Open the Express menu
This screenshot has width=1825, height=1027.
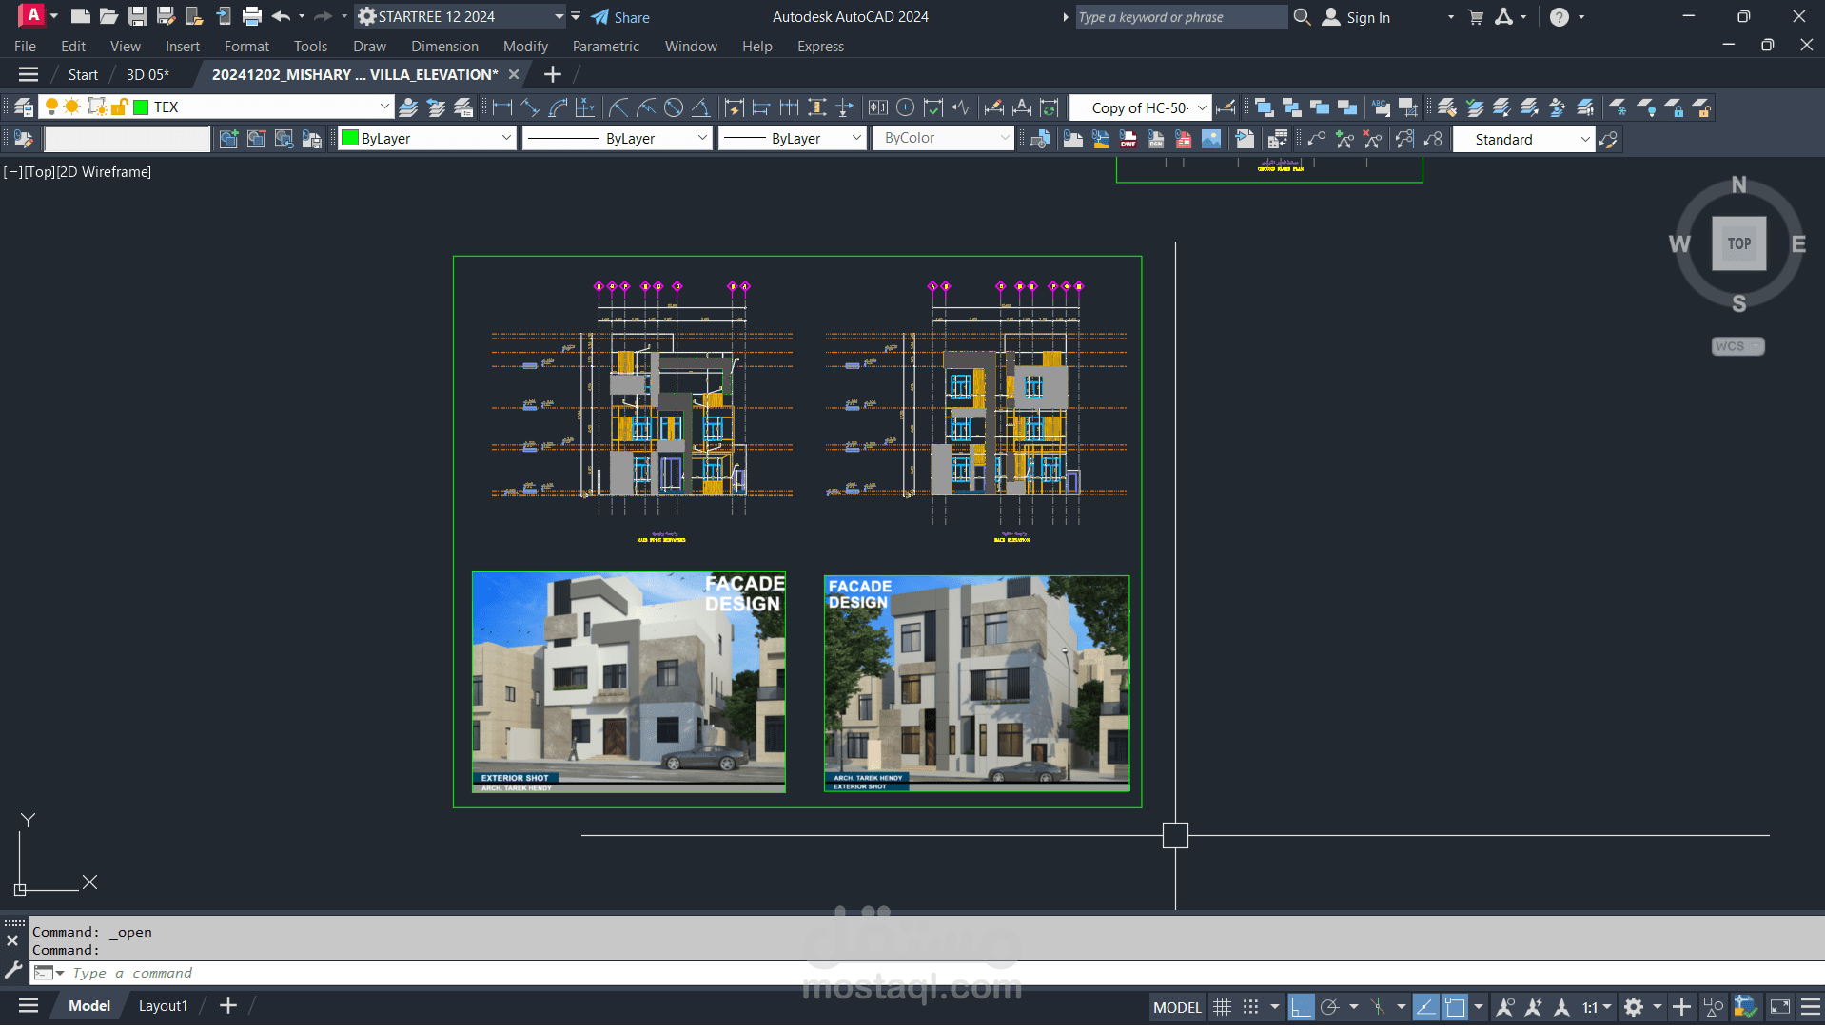pyautogui.click(x=820, y=46)
